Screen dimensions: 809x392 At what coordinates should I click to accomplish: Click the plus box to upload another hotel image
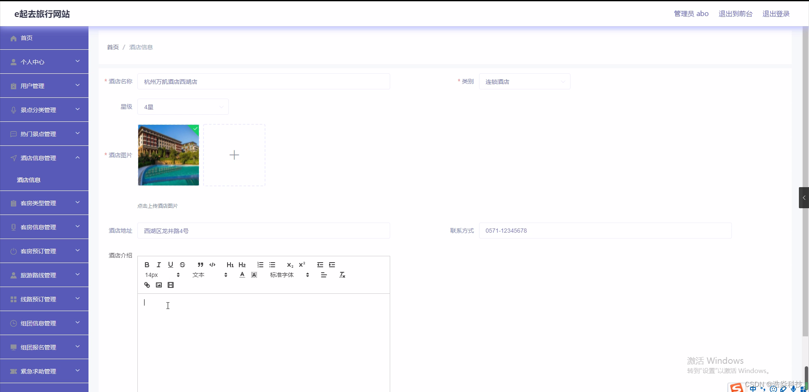234,155
